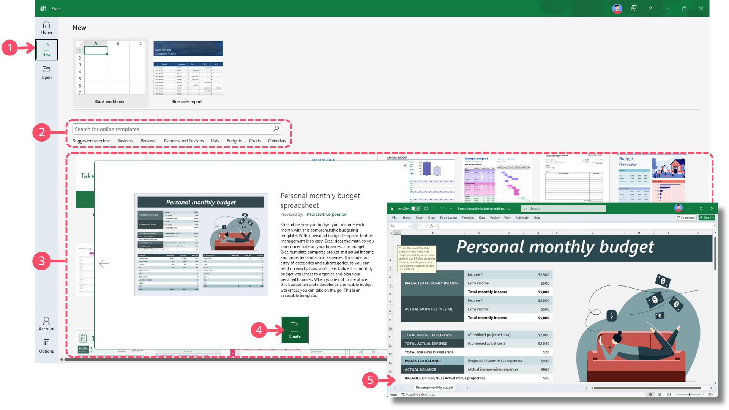The width and height of the screenshot is (729, 410).
Task: Click the feedback icon in the title bar
Action: coord(634,8)
